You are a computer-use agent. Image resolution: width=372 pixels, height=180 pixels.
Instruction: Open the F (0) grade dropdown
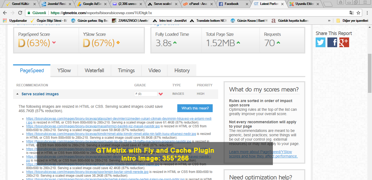pos(146,94)
